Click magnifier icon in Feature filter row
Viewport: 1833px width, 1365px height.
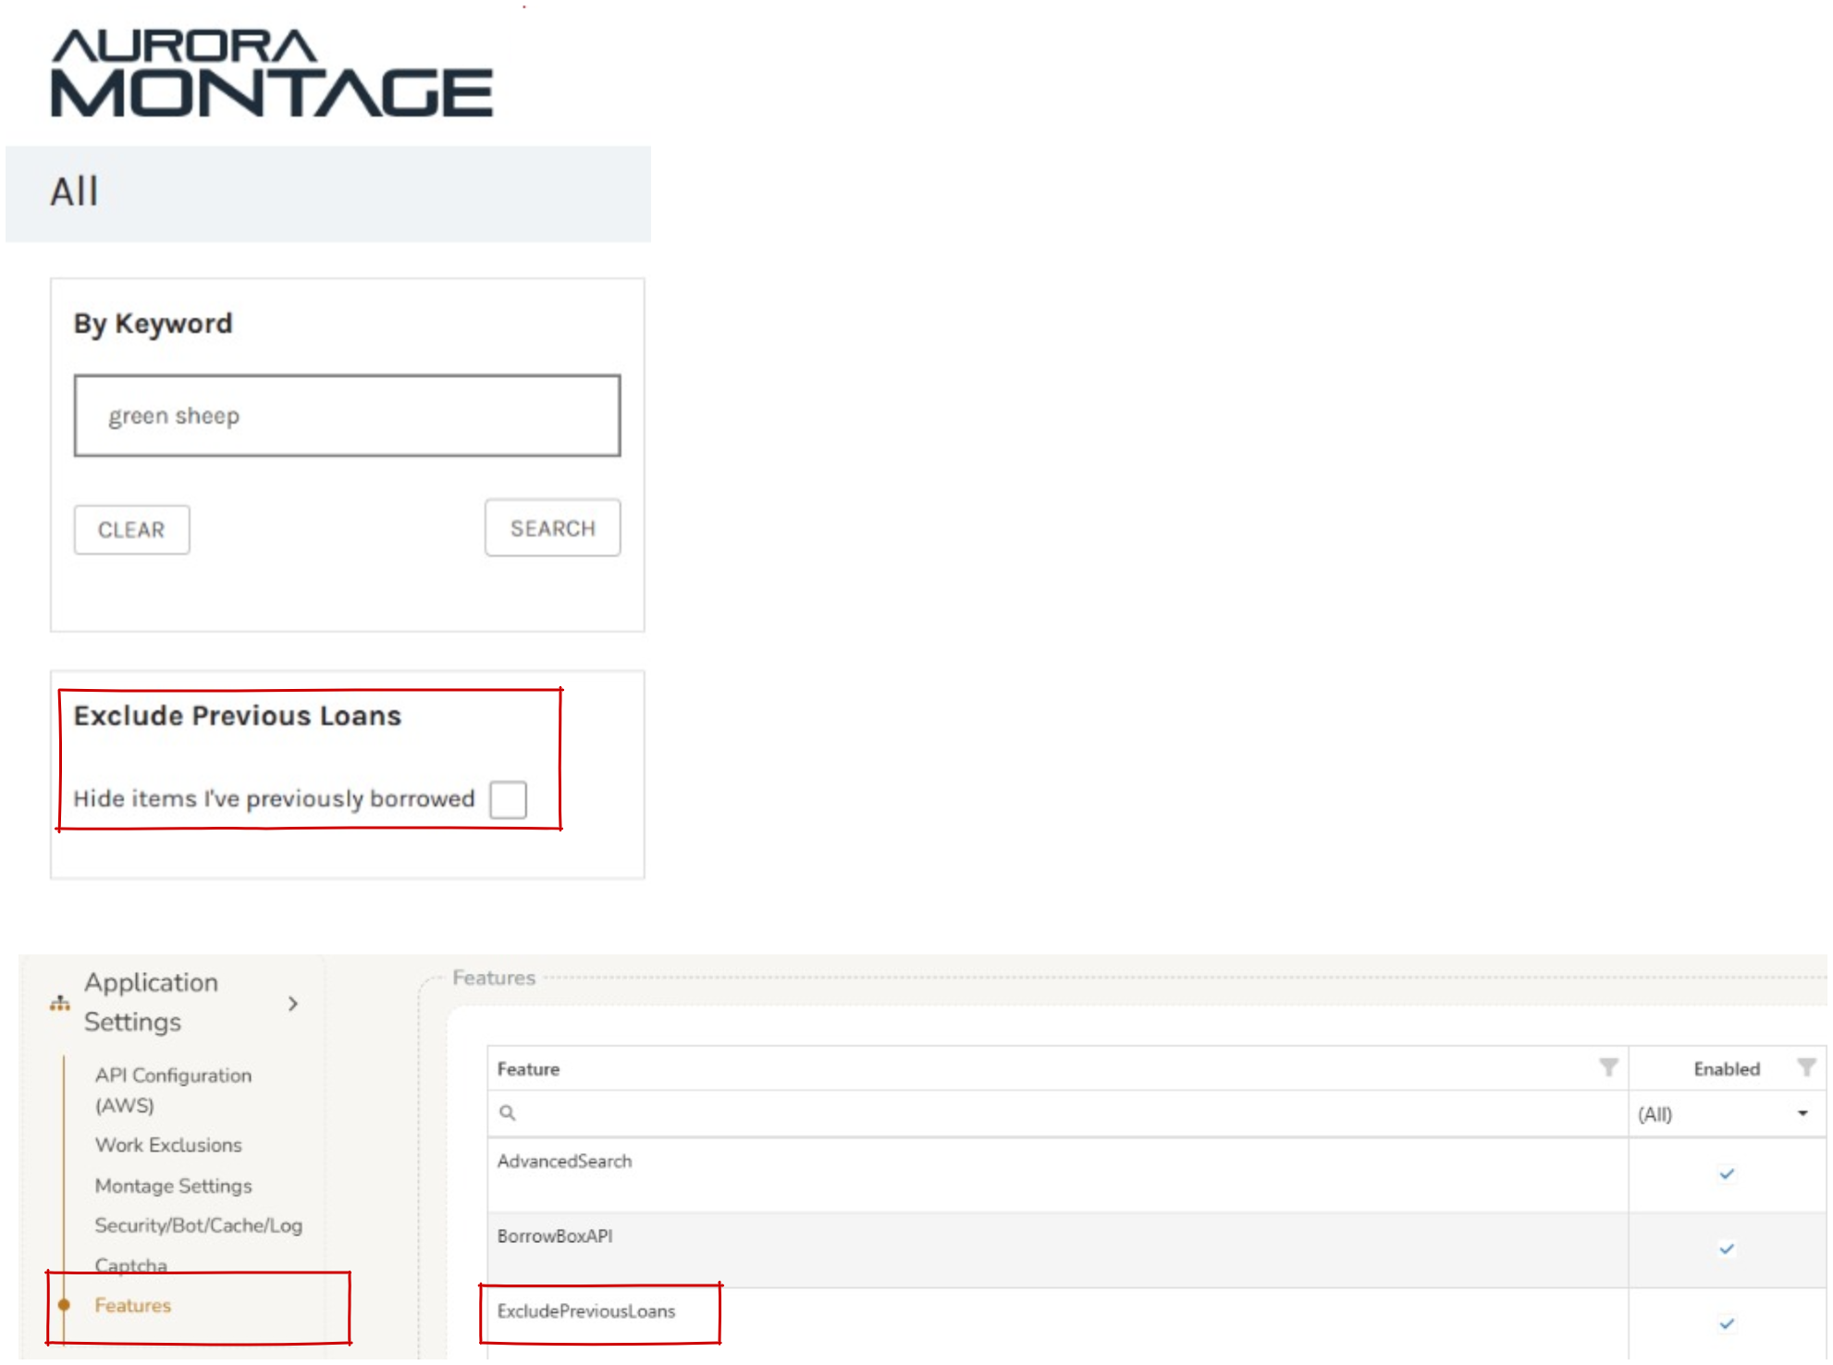pyautogui.click(x=507, y=1113)
